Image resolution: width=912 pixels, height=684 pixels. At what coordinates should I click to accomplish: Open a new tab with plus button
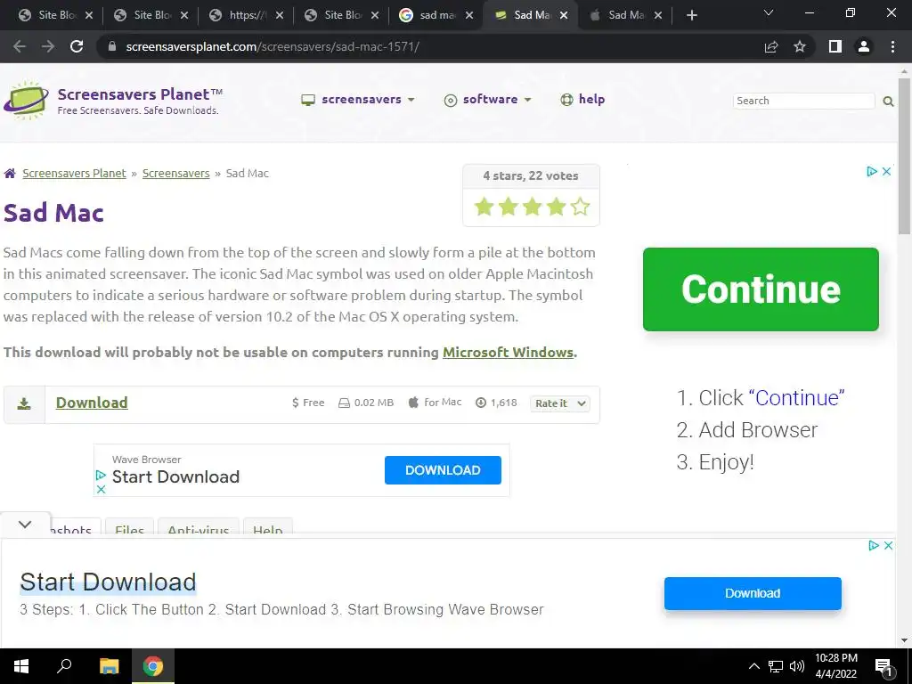point(691,15)
